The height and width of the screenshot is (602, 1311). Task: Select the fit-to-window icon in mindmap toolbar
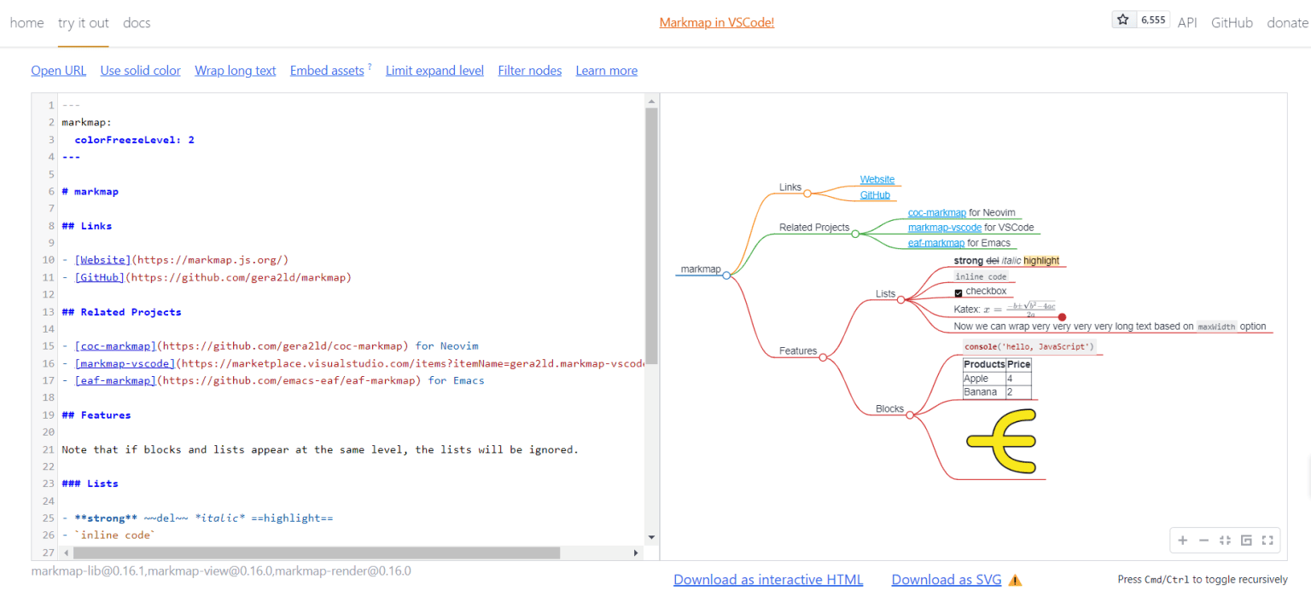tap(1225, 540)
